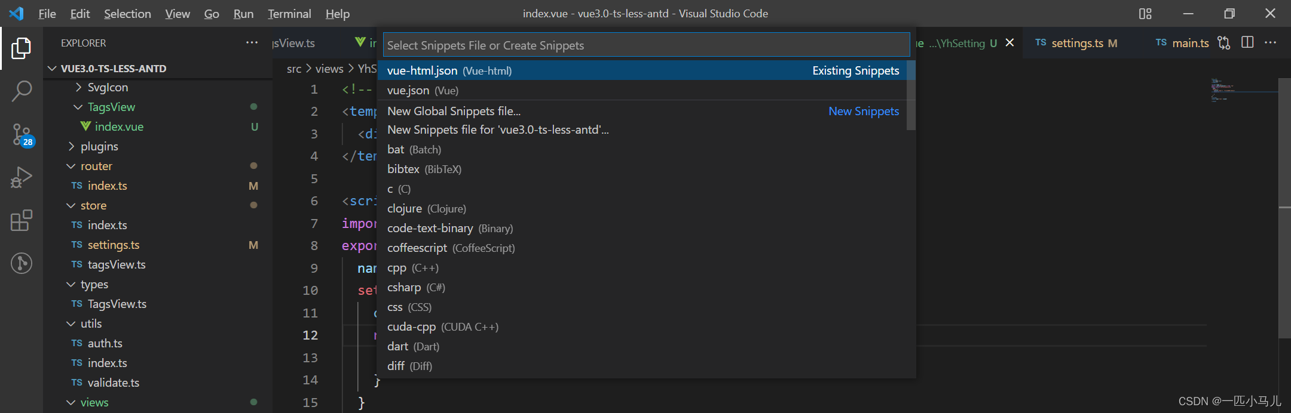Open the Go menu

[212, 14]
